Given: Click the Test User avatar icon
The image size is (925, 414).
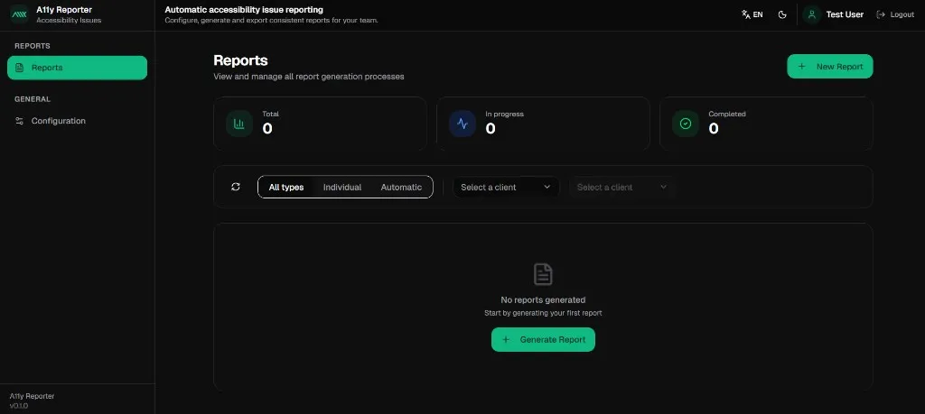Looking at the screenshot, I should (811, 14).
